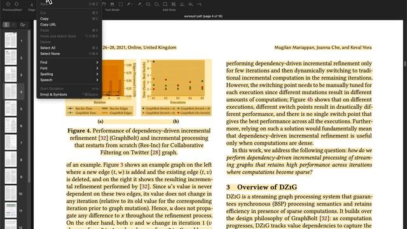The width and height of the screenshot is (407, 229).
Task: Expand the Font submenu
Action: click(x=69, y=68)
